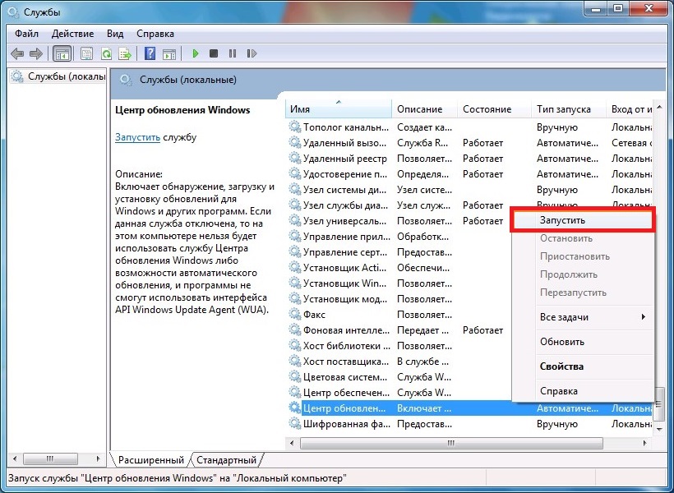Image resolution: width=674 pixels, height=493 pixels.
Task: Click the services list horizontal scrollbar thumb
Action: point(451,443)
